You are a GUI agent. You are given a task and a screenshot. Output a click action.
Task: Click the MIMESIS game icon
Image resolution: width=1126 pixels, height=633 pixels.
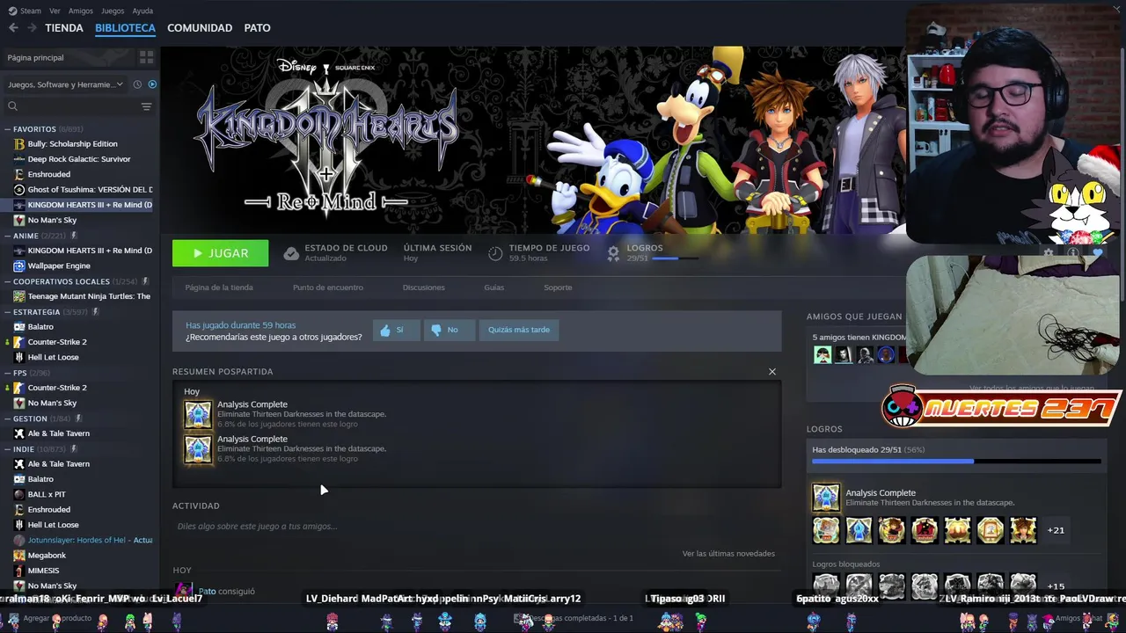(x=19, y=571)
